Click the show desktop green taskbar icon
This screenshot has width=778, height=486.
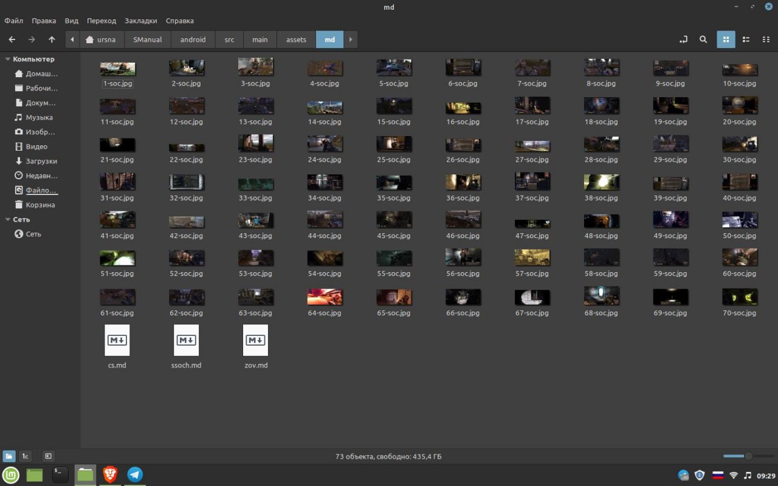pos(35,475)
